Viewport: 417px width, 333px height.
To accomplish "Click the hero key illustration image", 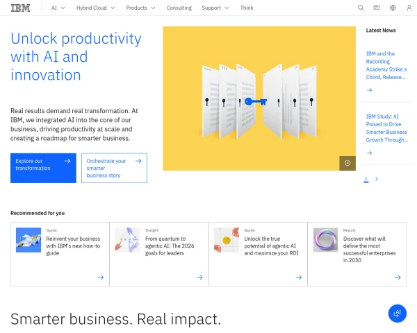I will 259,99.
